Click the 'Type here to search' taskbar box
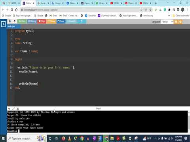 (27, 138)
